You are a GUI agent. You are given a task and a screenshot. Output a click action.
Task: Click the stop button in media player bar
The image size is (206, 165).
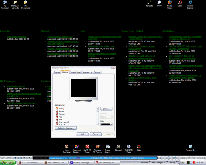pyautogui.click(x=165, y=158)
